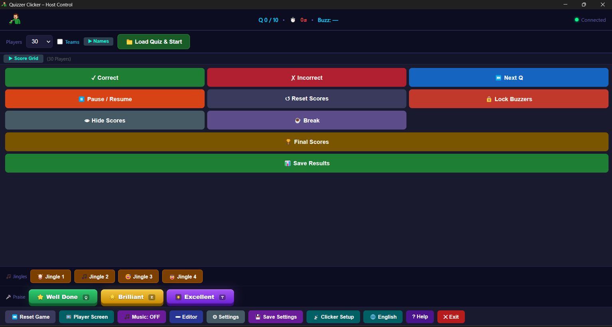Screen dimensions: 612x327
Task: Mark the answer as Incorrect
Action: 307,77
